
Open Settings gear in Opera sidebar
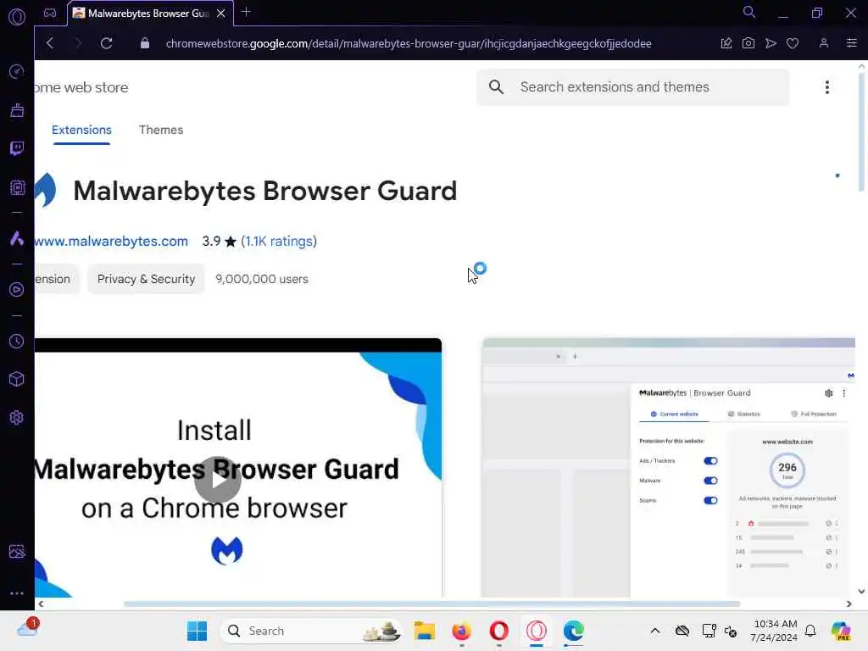click(17, 417)
